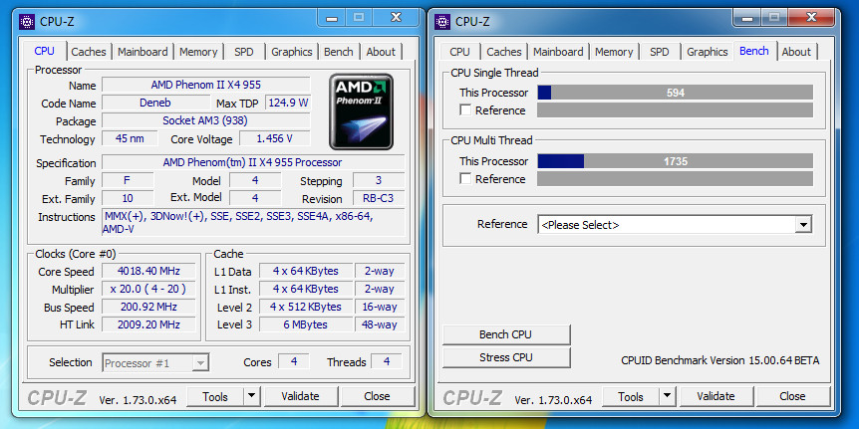
Task: Open About tab in left window
Action: tap(381, 52)
